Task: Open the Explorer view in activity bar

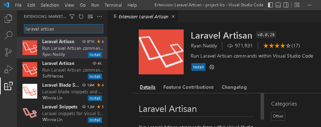Action: 8,19
